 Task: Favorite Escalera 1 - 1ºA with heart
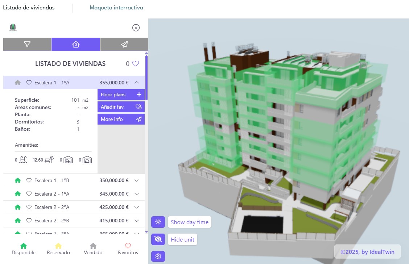(29, 83)
